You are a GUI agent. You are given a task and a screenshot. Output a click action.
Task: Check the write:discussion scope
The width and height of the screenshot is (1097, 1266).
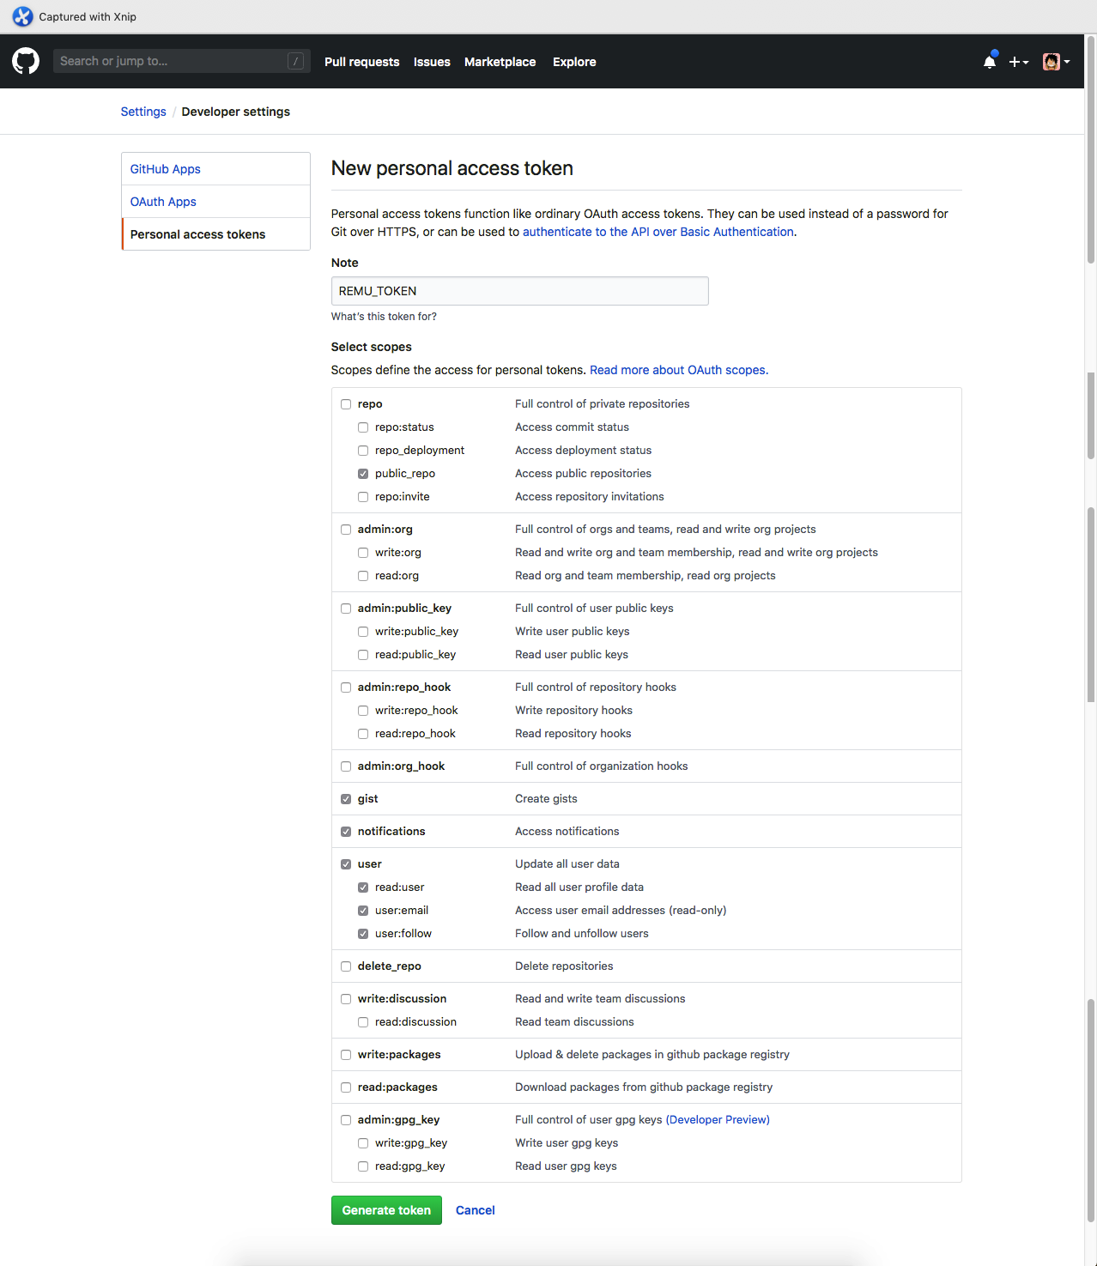(x=346, y=999)
